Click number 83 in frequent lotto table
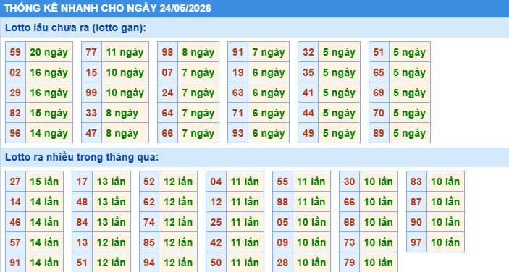The width and height of the screenshot is (509, 272). click(416, 182)
